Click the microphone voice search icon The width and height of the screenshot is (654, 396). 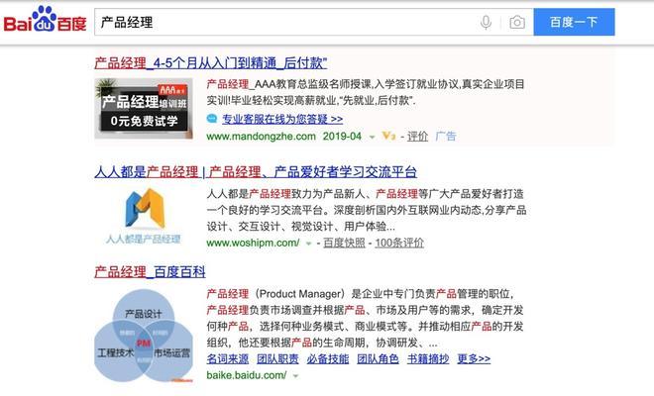pos(486,22)
